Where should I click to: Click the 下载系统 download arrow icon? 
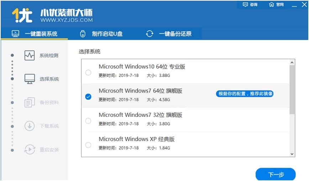(30, 126)
